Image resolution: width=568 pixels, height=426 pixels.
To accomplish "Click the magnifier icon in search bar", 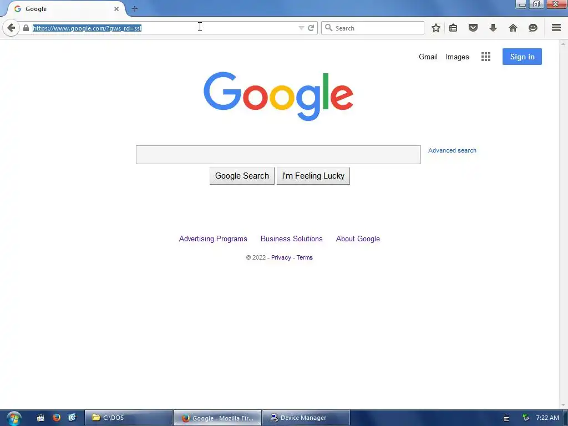I will click(328, 28).
